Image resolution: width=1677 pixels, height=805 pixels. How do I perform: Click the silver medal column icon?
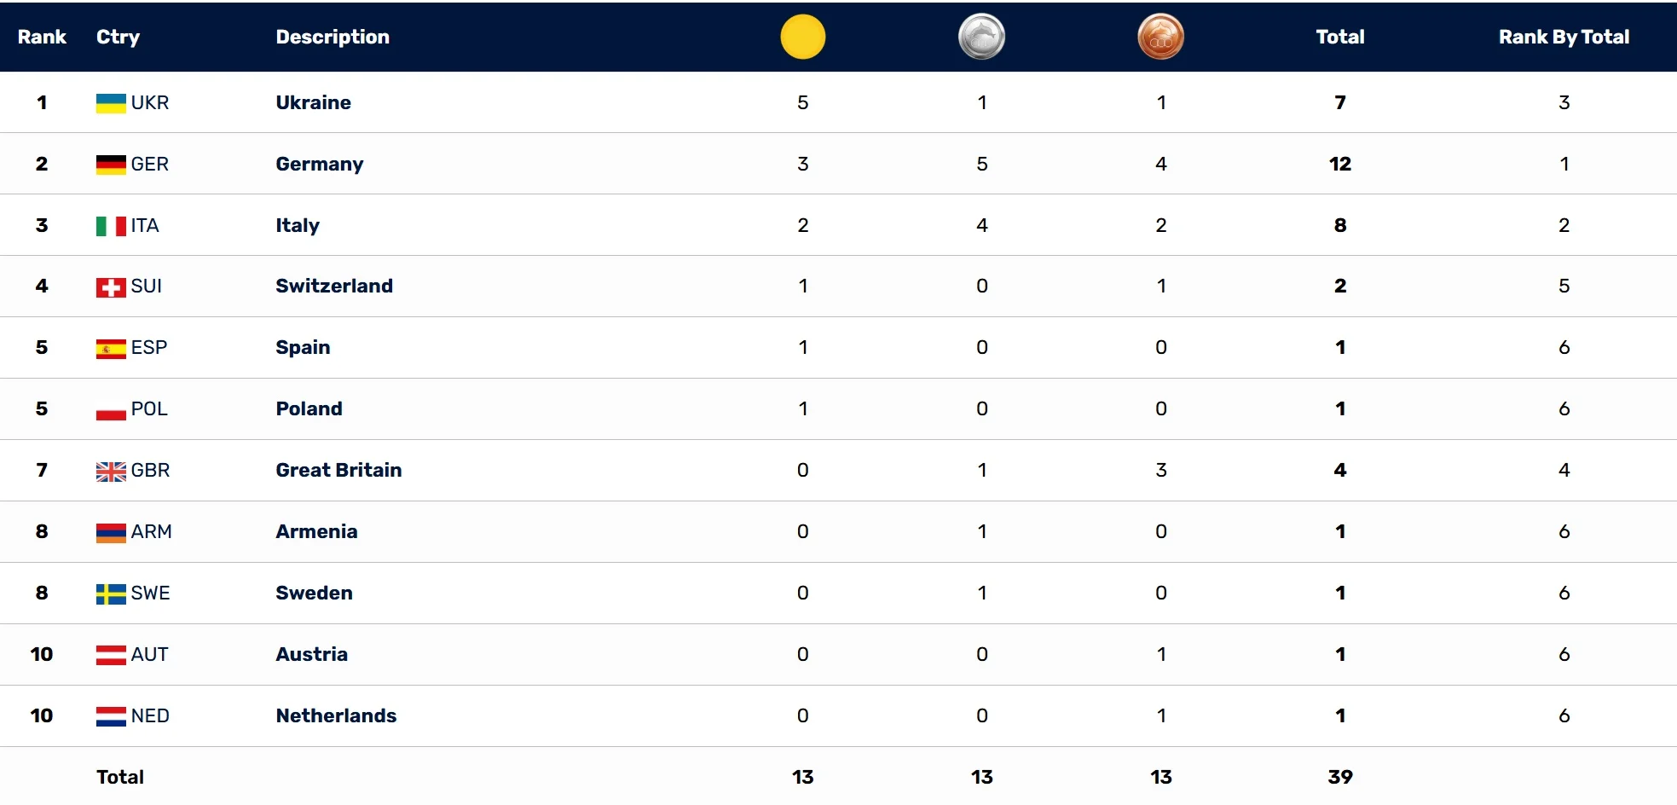pos(981,38)
